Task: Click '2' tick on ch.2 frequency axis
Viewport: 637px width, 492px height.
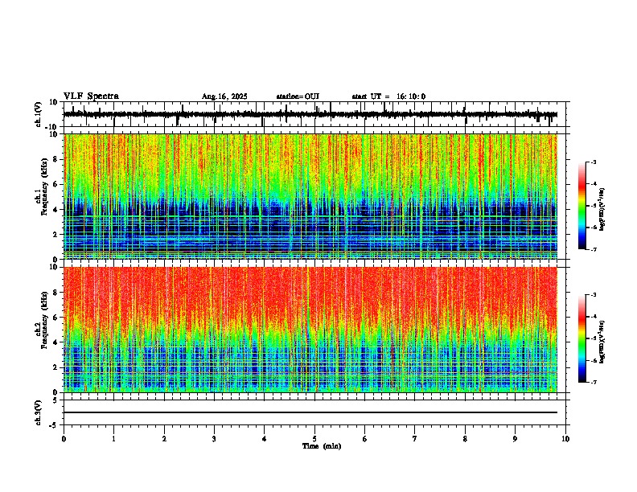Action: (x=56, y=367)
